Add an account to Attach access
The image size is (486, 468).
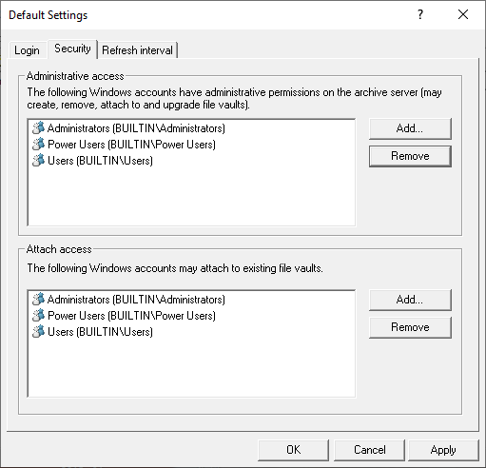click(x=410, y=300)
